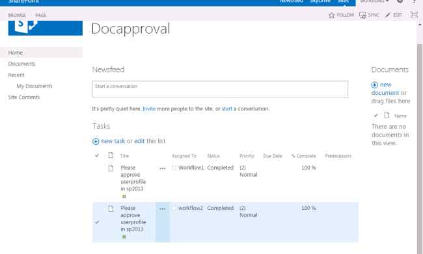Open first Please approve userprofile task title
Screen dimensions: 423x254
(133, 178)
